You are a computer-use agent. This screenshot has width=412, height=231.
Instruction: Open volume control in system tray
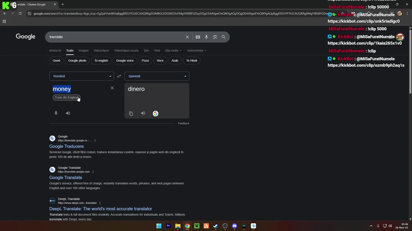click(x=390, y=226)
